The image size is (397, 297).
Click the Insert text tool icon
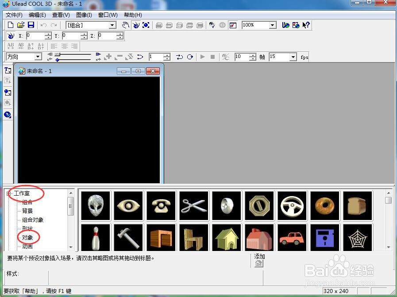[x=8, y=70]
